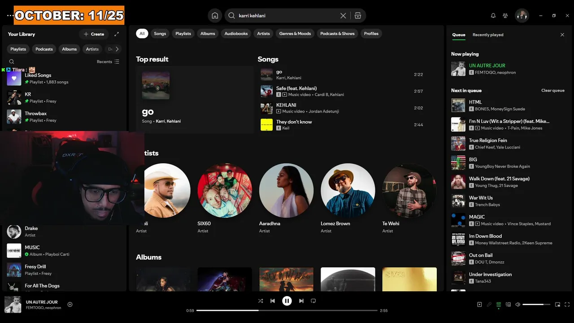This screenshot has height=323, width=574.
Task: Skip to the next track
Action: 301,301
